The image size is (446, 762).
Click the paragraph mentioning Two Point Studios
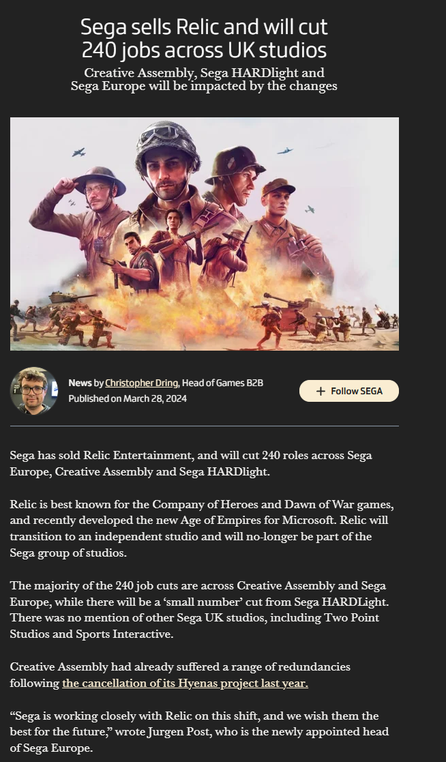(x=199, y=610)
